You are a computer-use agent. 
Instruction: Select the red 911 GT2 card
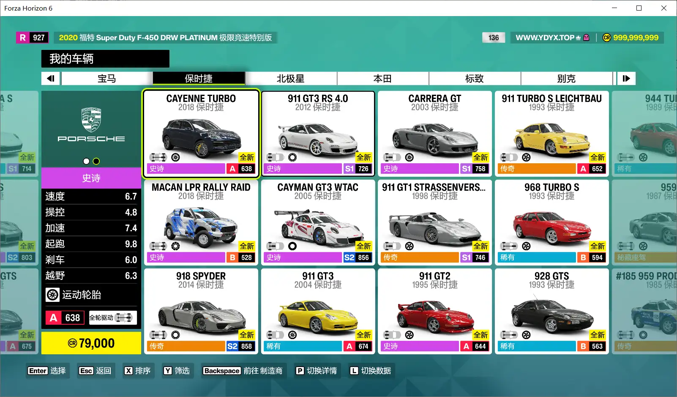434,311
